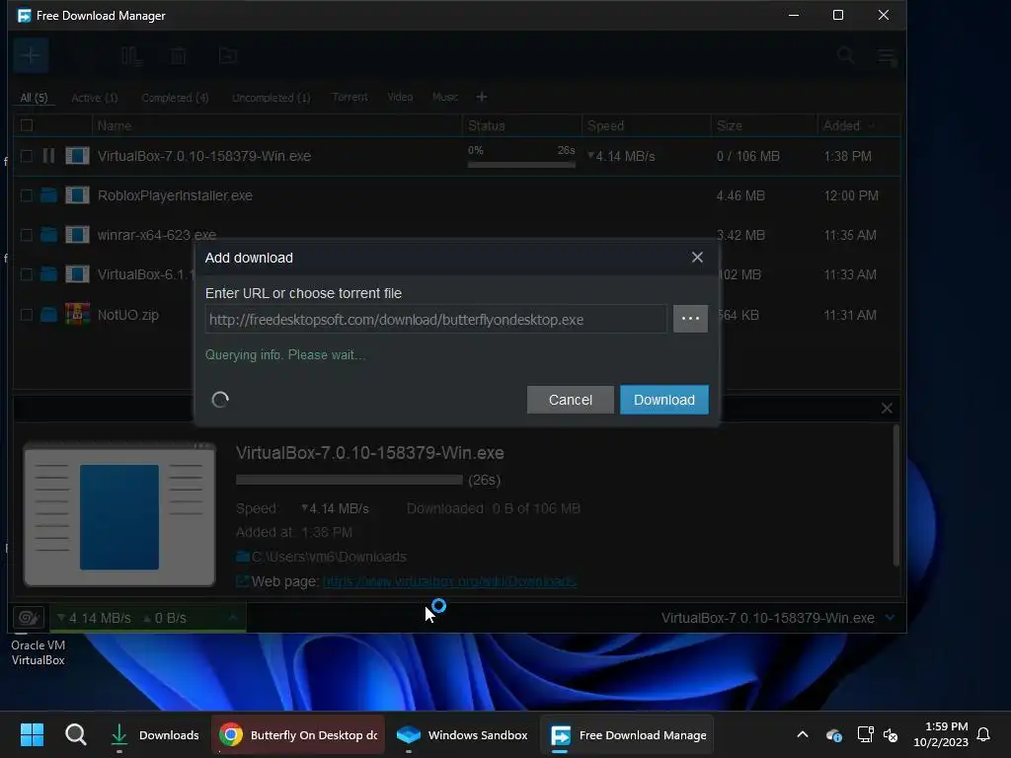Screen dimensions: 1011x758
Task: Click the NotUO.zip archive file icon
Action: point(77,315)
